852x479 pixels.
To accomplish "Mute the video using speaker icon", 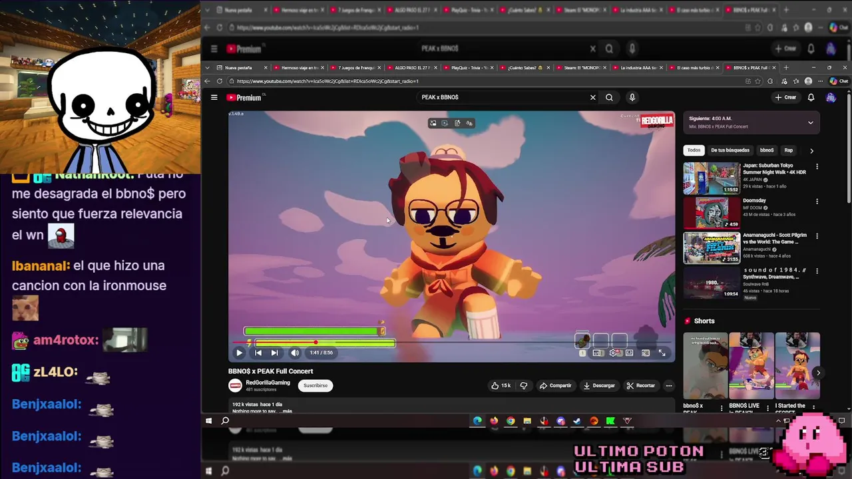I will coord(295,353).
